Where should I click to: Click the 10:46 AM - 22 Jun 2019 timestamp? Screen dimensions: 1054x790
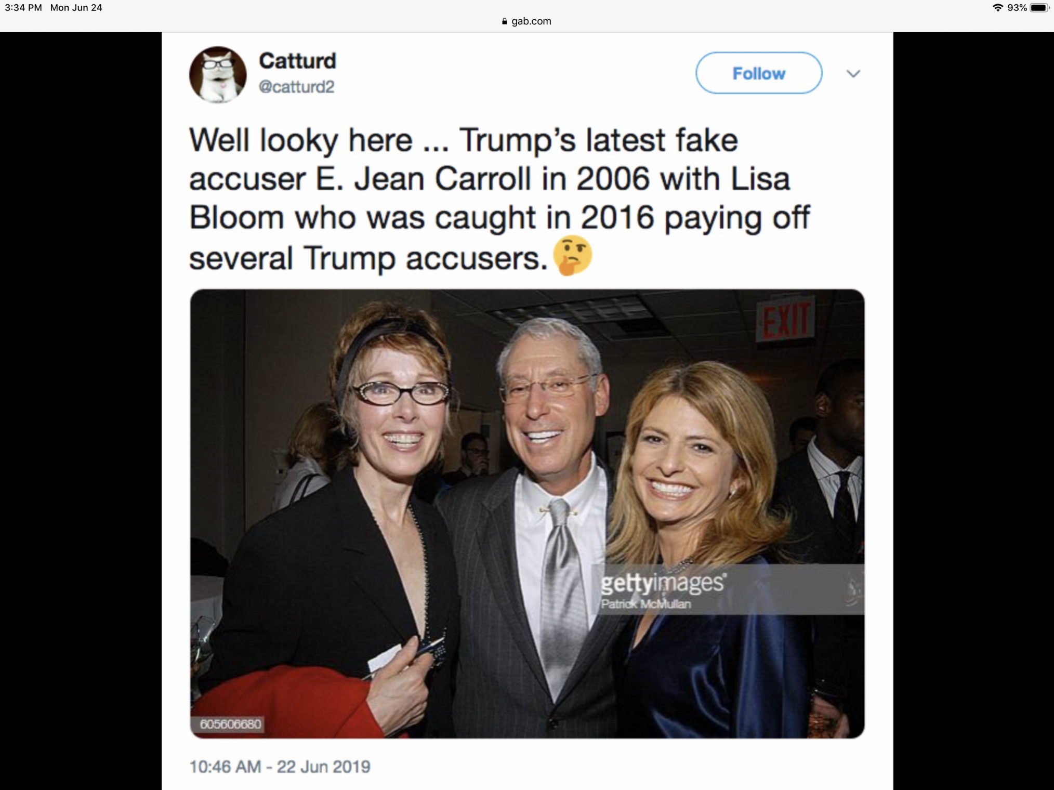tap(280, 767)
